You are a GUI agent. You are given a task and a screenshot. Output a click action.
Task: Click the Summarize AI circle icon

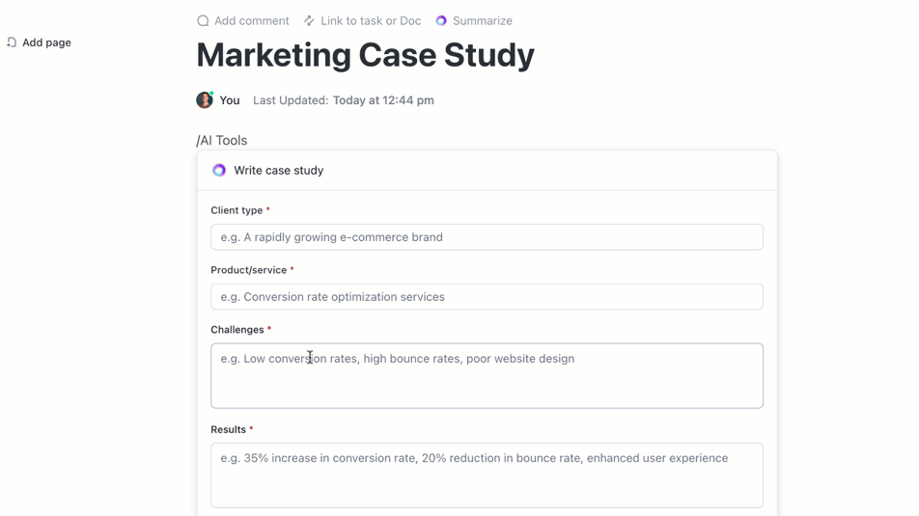click(441, 20)
